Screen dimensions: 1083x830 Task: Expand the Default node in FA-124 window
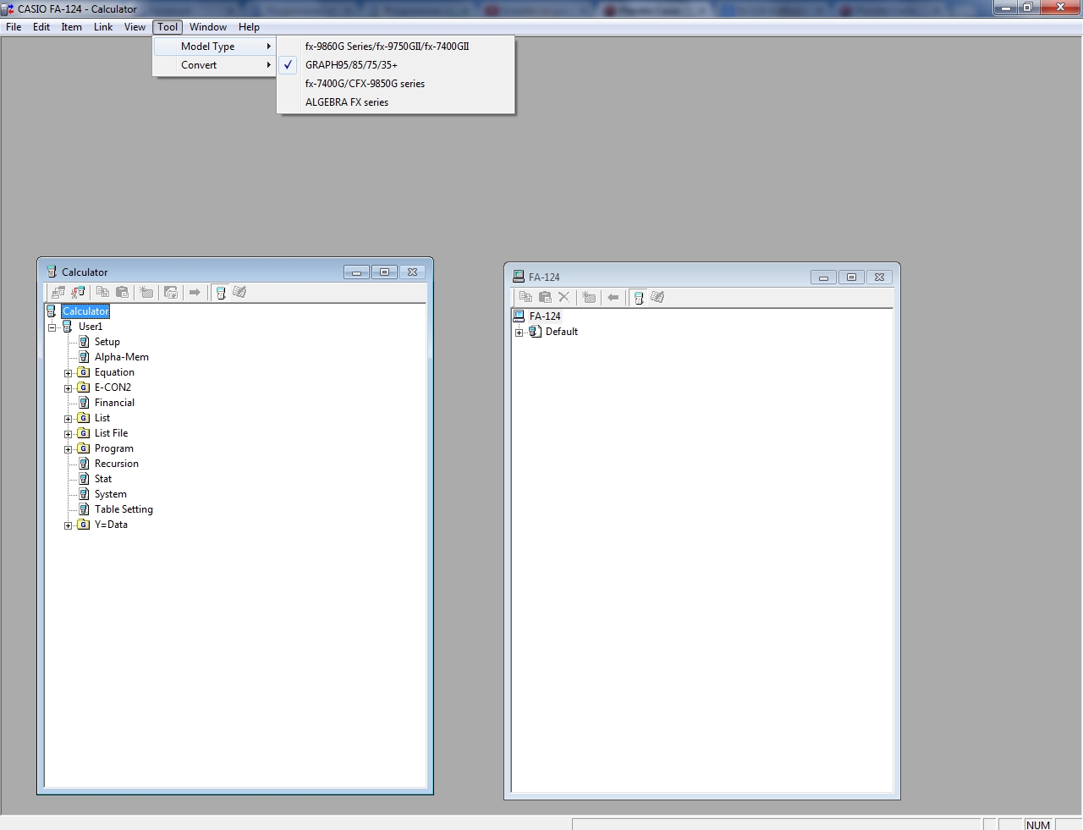pyautogui.click(x=520, y=333)
